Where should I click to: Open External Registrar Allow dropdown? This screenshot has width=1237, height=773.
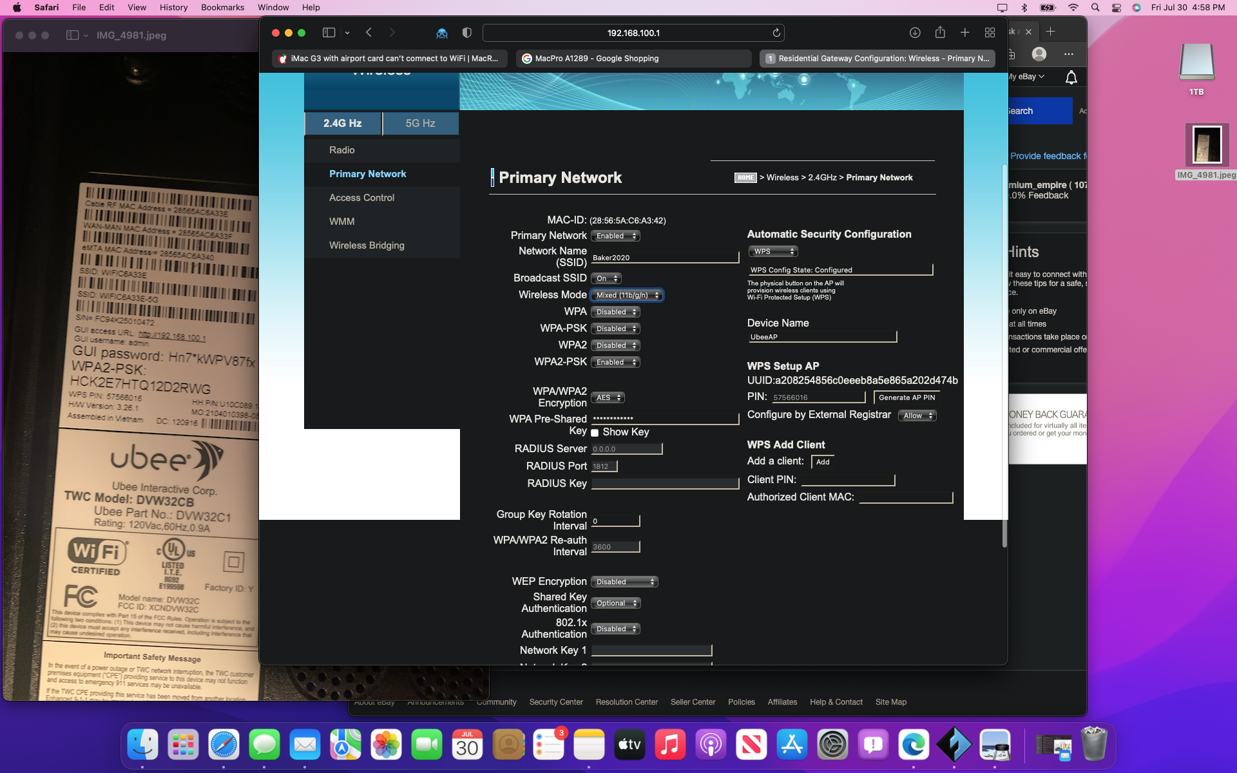(917, 415)
